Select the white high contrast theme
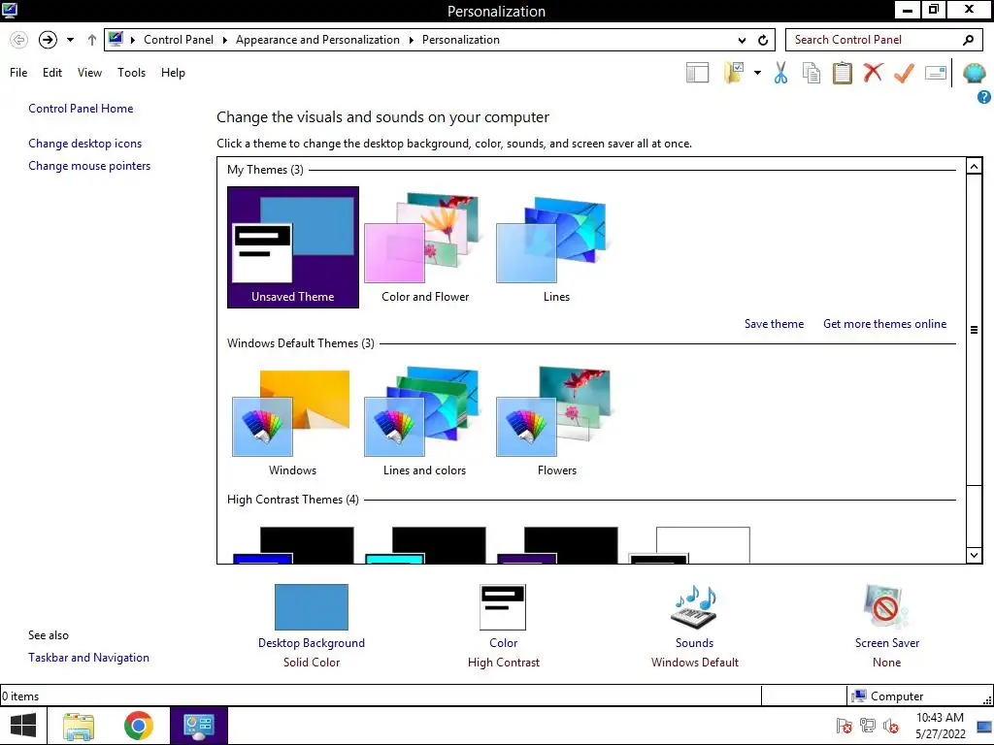Viewport: 994px width, 745px height. pos(690,545)
